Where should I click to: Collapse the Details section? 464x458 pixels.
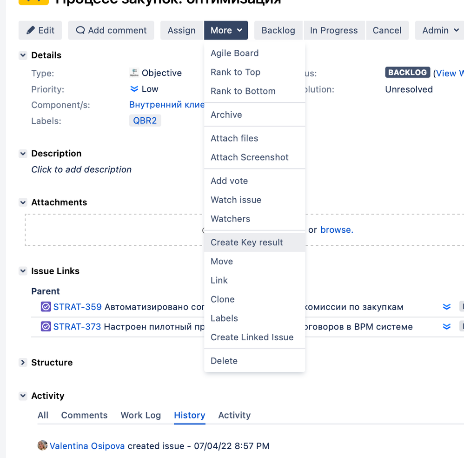pyautogui.click(x=23, y=55)
